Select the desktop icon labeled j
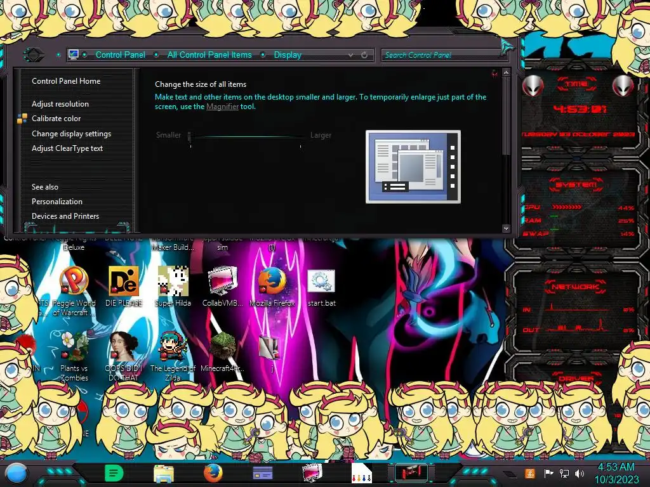 coord(270,347)
